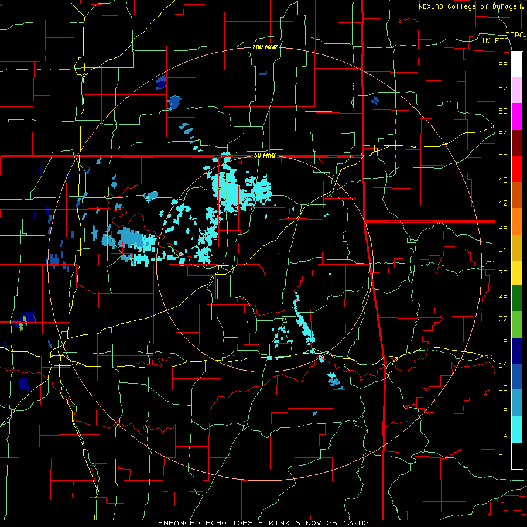Pick the white swatch at the top of the legend

tap(517, 64)
